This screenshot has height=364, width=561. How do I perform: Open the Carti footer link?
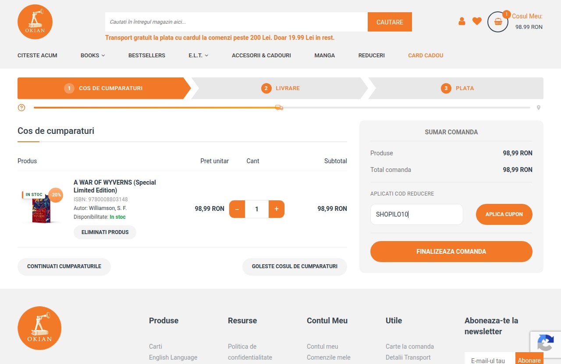point(156,346)
